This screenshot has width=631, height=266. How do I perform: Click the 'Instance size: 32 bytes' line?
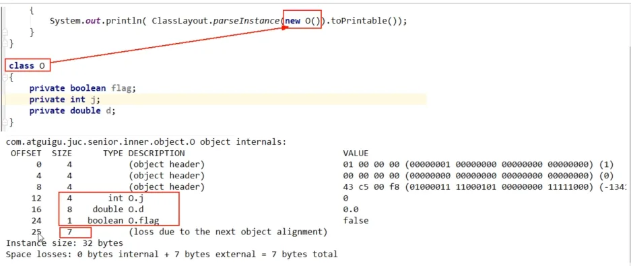tap(65, 243)
